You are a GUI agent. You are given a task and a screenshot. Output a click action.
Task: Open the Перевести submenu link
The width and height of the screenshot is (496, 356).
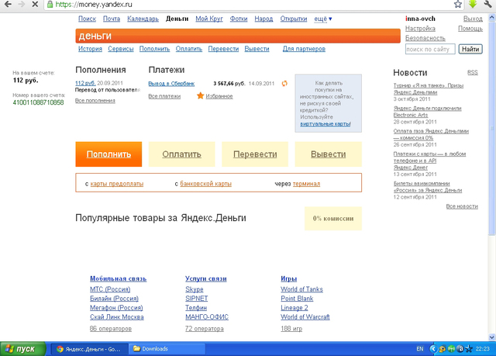(223, 49)
